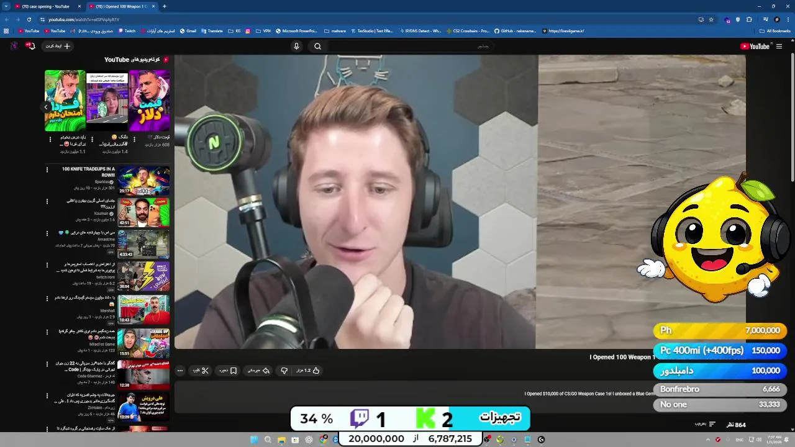The height and width of the screenshot is (447, 795).
Task: Open options for the Kouman video
Action: 47,202
